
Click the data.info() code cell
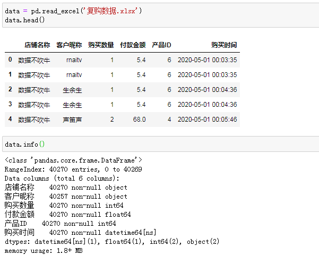pos(160,144)
